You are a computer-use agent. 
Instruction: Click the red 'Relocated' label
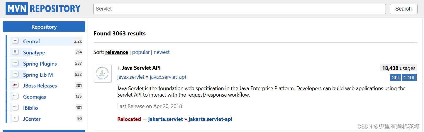point(129,119)
